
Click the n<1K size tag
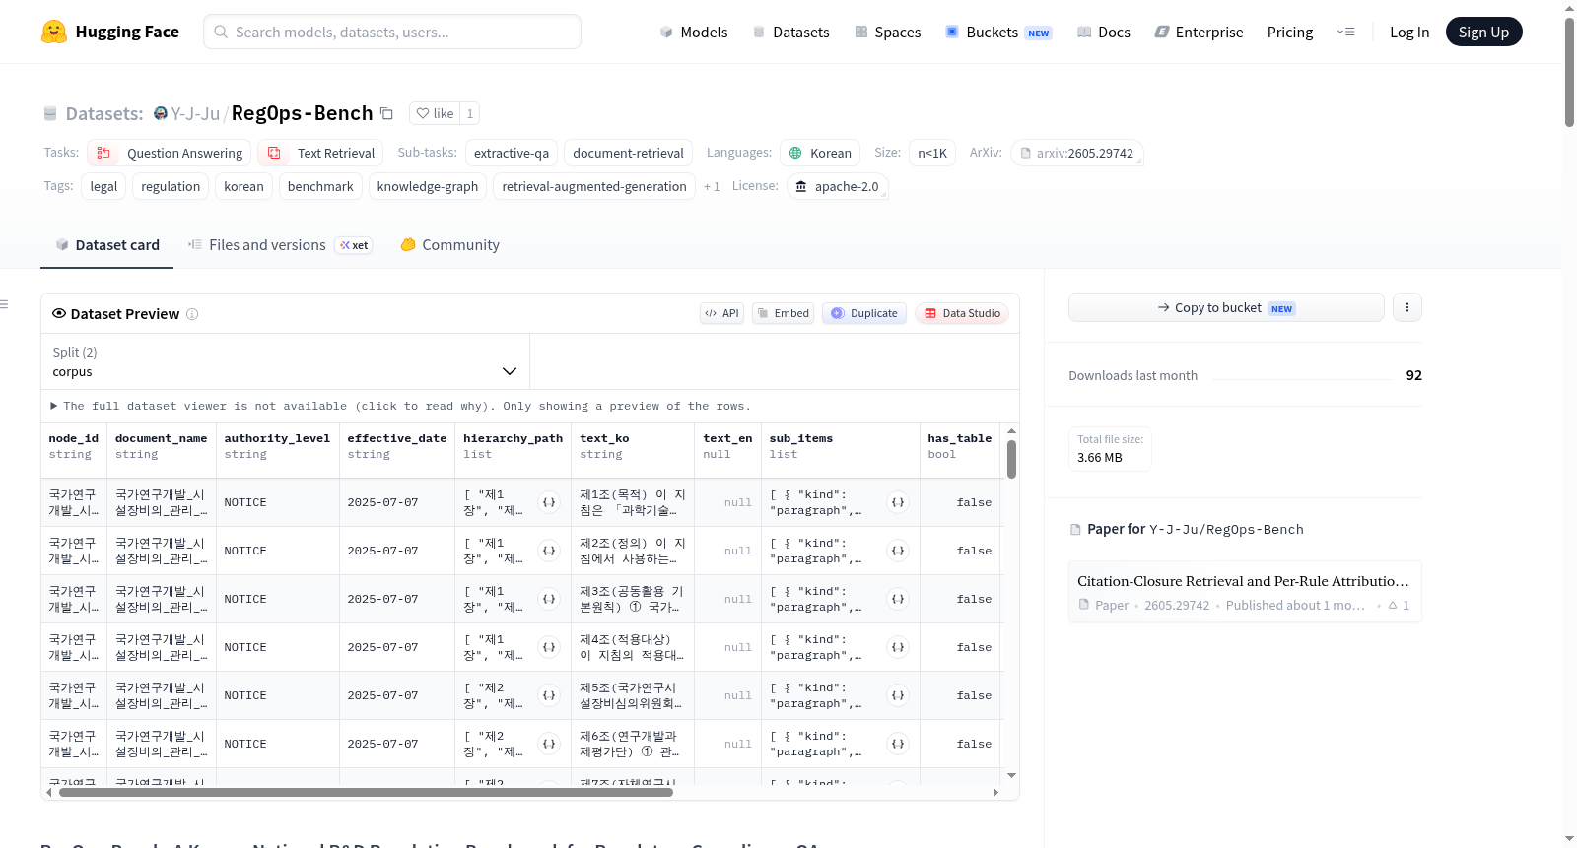pyautogui.click(x=932, y=153)
